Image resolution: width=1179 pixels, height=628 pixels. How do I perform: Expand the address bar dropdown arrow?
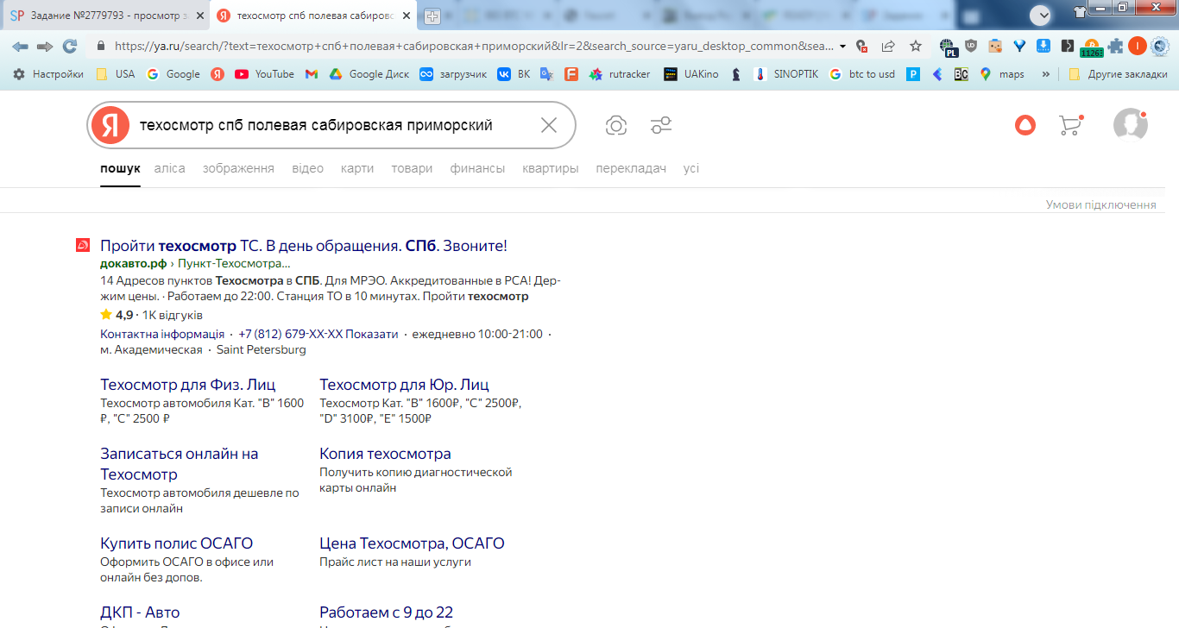(x=842, y=46)
